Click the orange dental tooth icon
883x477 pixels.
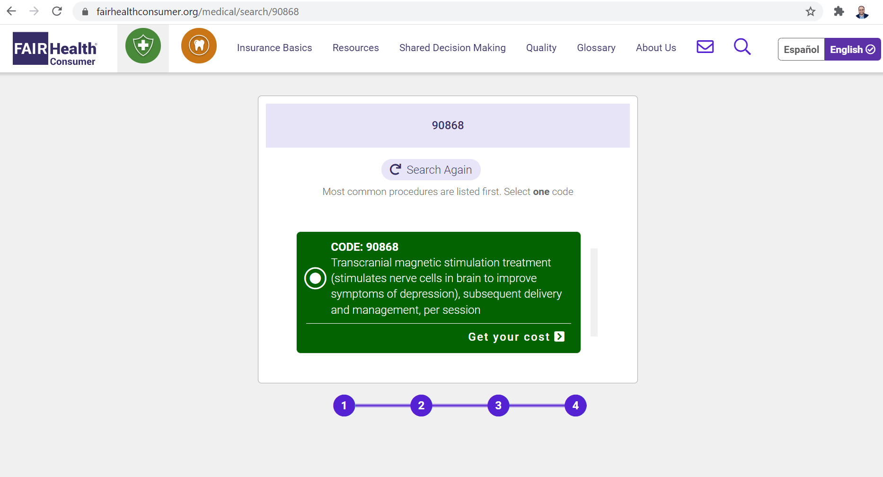pos(199,46)
